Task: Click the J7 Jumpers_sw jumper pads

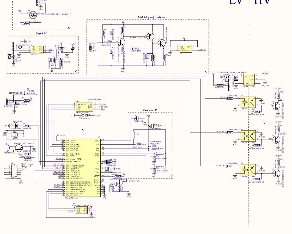Action: click(84, 115)
